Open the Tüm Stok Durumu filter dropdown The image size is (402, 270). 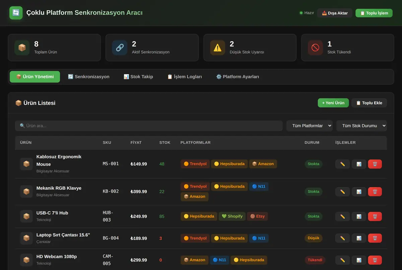(361, 126)
